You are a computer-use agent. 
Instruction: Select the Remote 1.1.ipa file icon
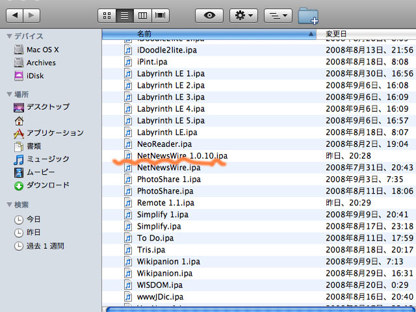click(x=128, y=203)
